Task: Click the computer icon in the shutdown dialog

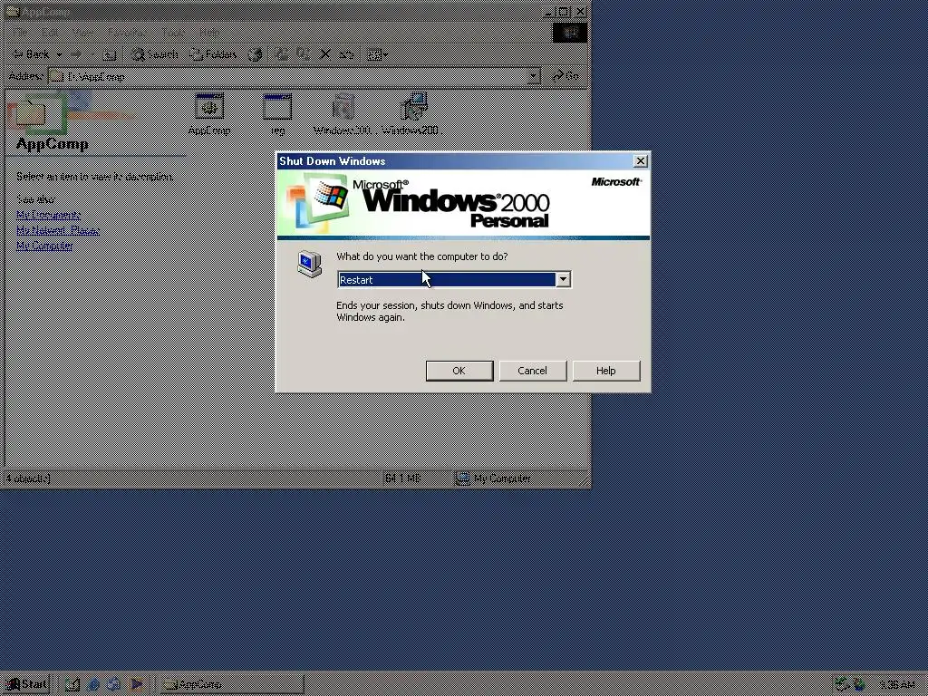Action: [x=309, y=264]
